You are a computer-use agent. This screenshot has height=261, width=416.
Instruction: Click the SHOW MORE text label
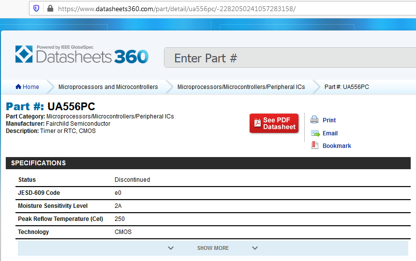click(213, 248)
